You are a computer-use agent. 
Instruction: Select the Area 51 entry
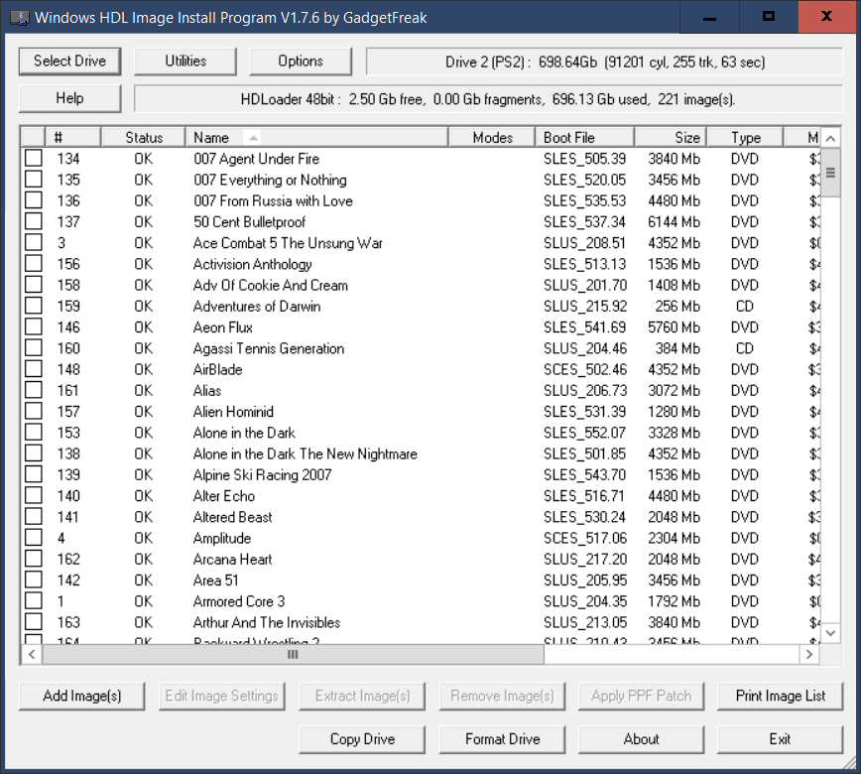point(422,580)
